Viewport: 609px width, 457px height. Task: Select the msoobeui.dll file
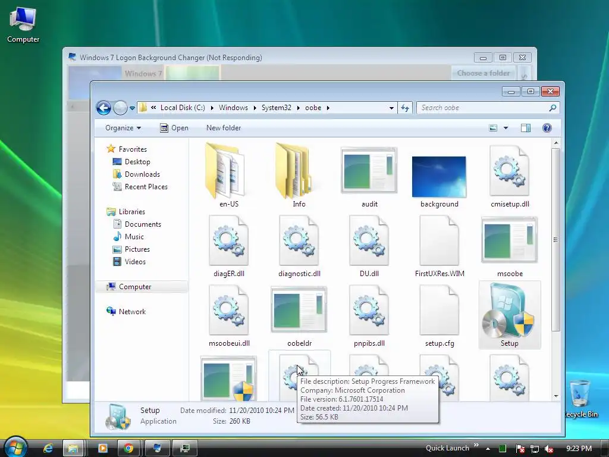(x=228, y=315)
